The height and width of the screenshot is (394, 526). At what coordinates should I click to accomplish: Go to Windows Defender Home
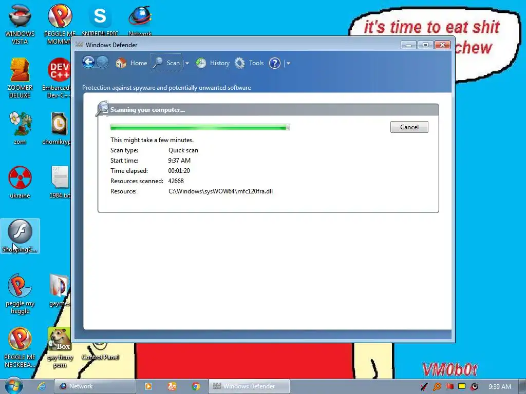point(131,63)
